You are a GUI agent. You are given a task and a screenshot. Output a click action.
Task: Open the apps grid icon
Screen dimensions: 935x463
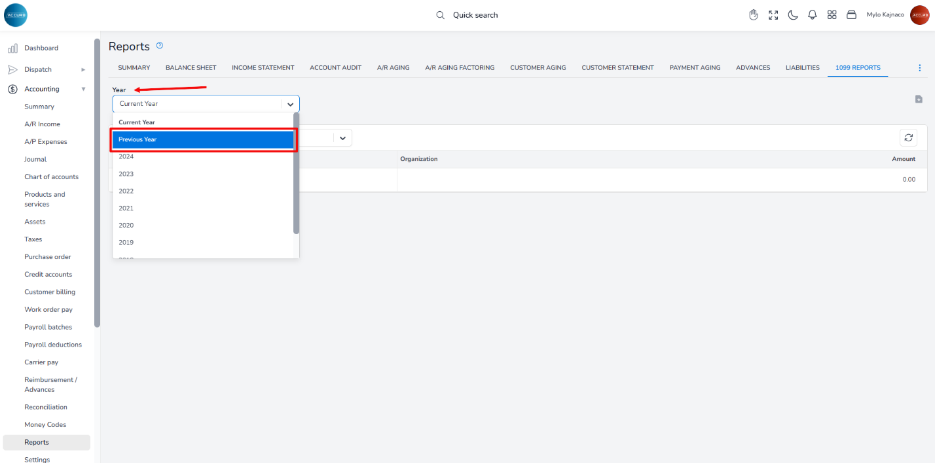pyautogui.click(x=832, y=15)
